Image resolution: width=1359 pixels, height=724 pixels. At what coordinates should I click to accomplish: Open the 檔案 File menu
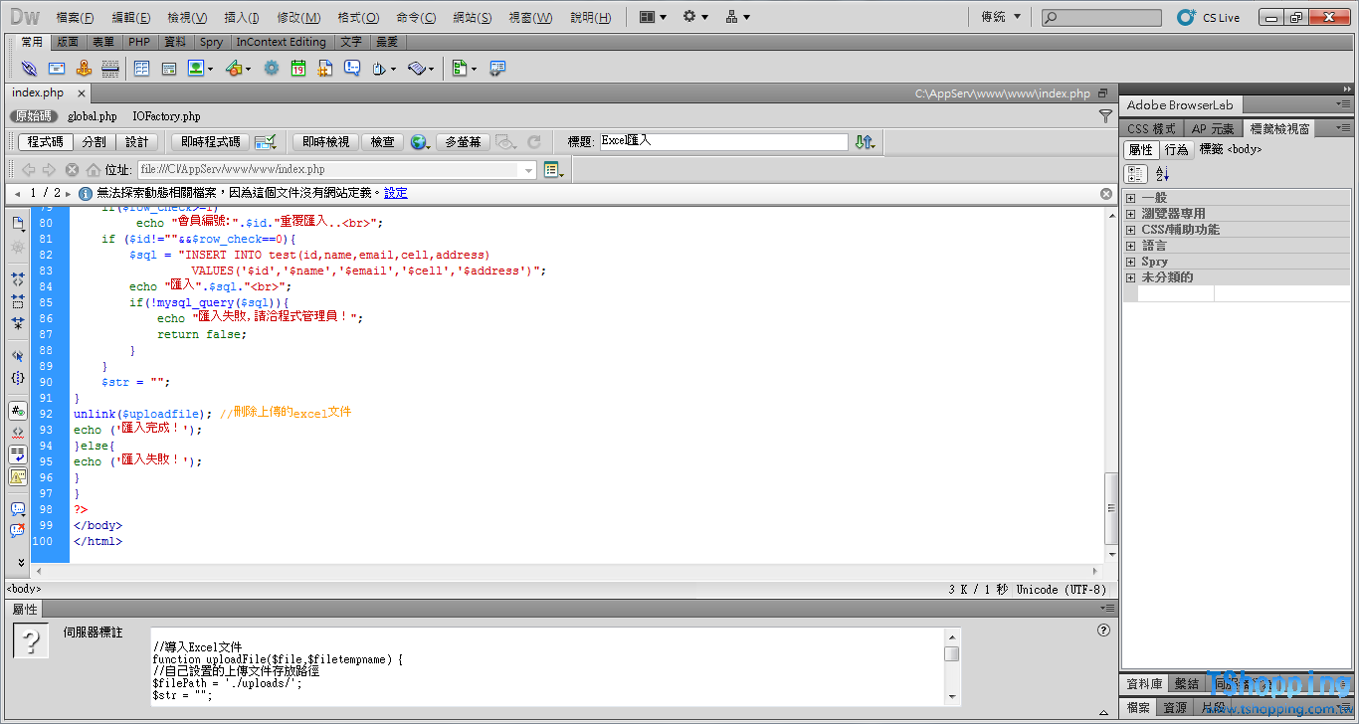click(x=76, y=18)
